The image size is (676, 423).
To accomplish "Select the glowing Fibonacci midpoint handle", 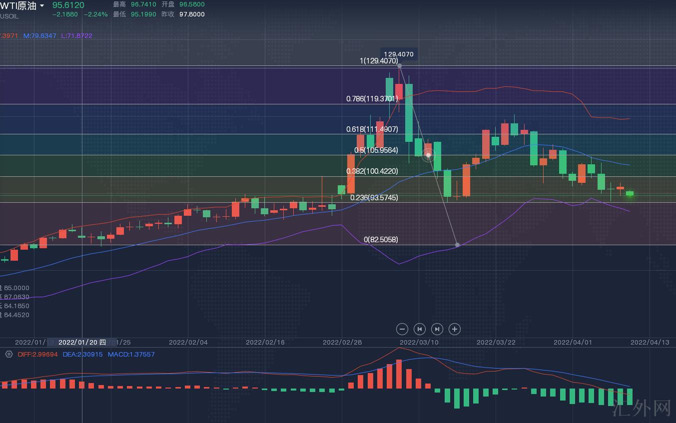I will click(428, 155).
